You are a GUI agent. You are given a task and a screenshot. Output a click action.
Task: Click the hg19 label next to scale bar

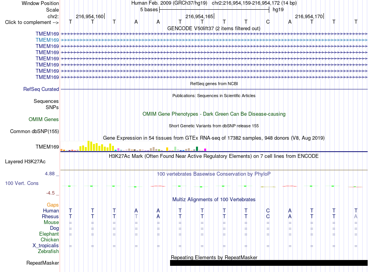point(278,10)
